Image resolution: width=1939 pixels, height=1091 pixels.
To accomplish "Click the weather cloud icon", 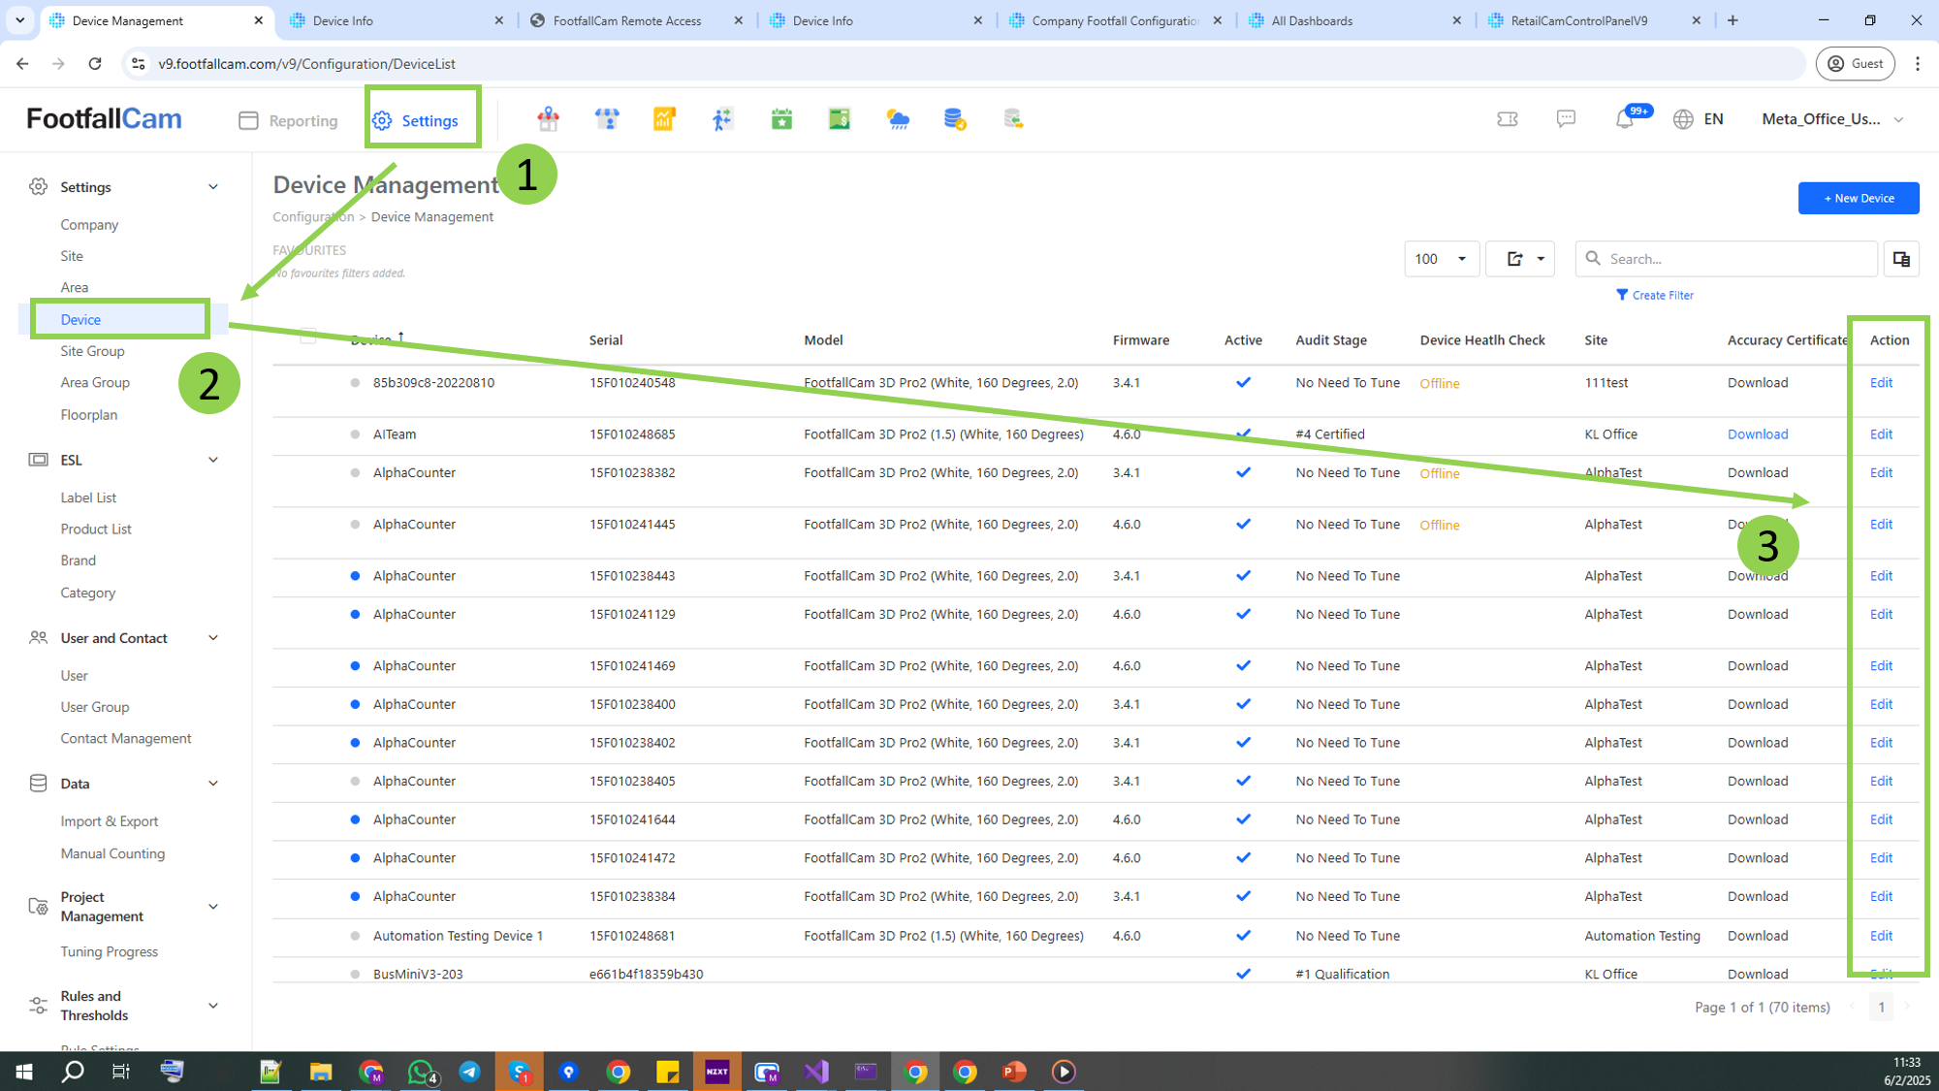I will [x=898, y=119].
